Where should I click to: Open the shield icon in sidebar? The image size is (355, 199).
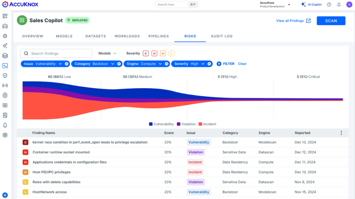5,75
